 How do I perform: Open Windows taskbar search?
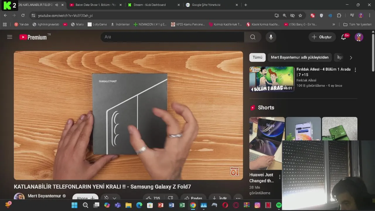click(x=85, y=205)
